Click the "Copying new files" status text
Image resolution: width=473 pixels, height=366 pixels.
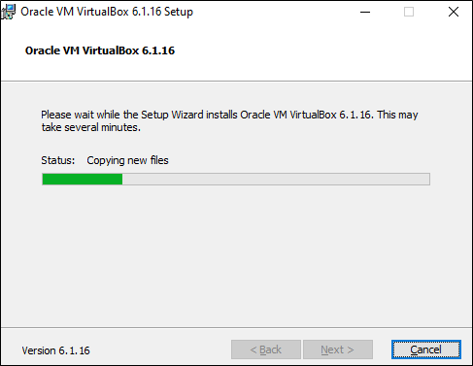(127, 160)
